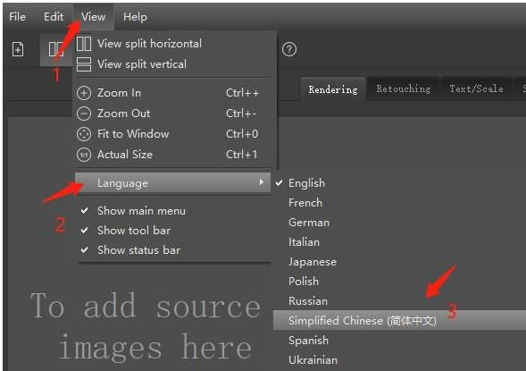
Task: Select Russian language
Action: coord(307,301)
